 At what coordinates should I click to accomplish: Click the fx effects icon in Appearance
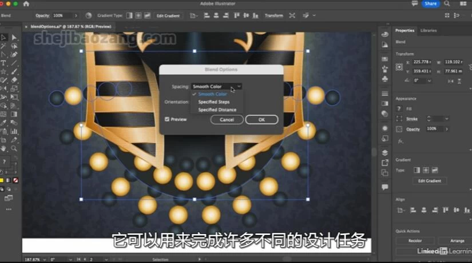point(400,140)
